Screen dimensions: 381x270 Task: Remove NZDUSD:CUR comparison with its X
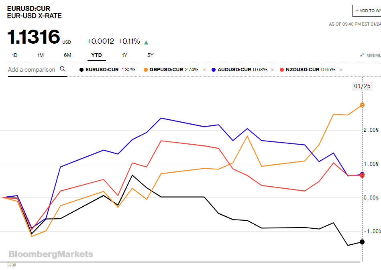tap(341, 70)
